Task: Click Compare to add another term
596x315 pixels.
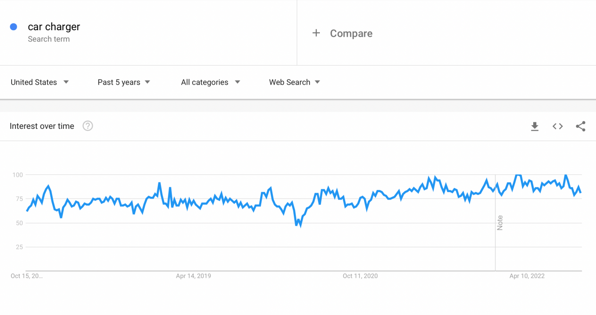Action: point(351,33)
